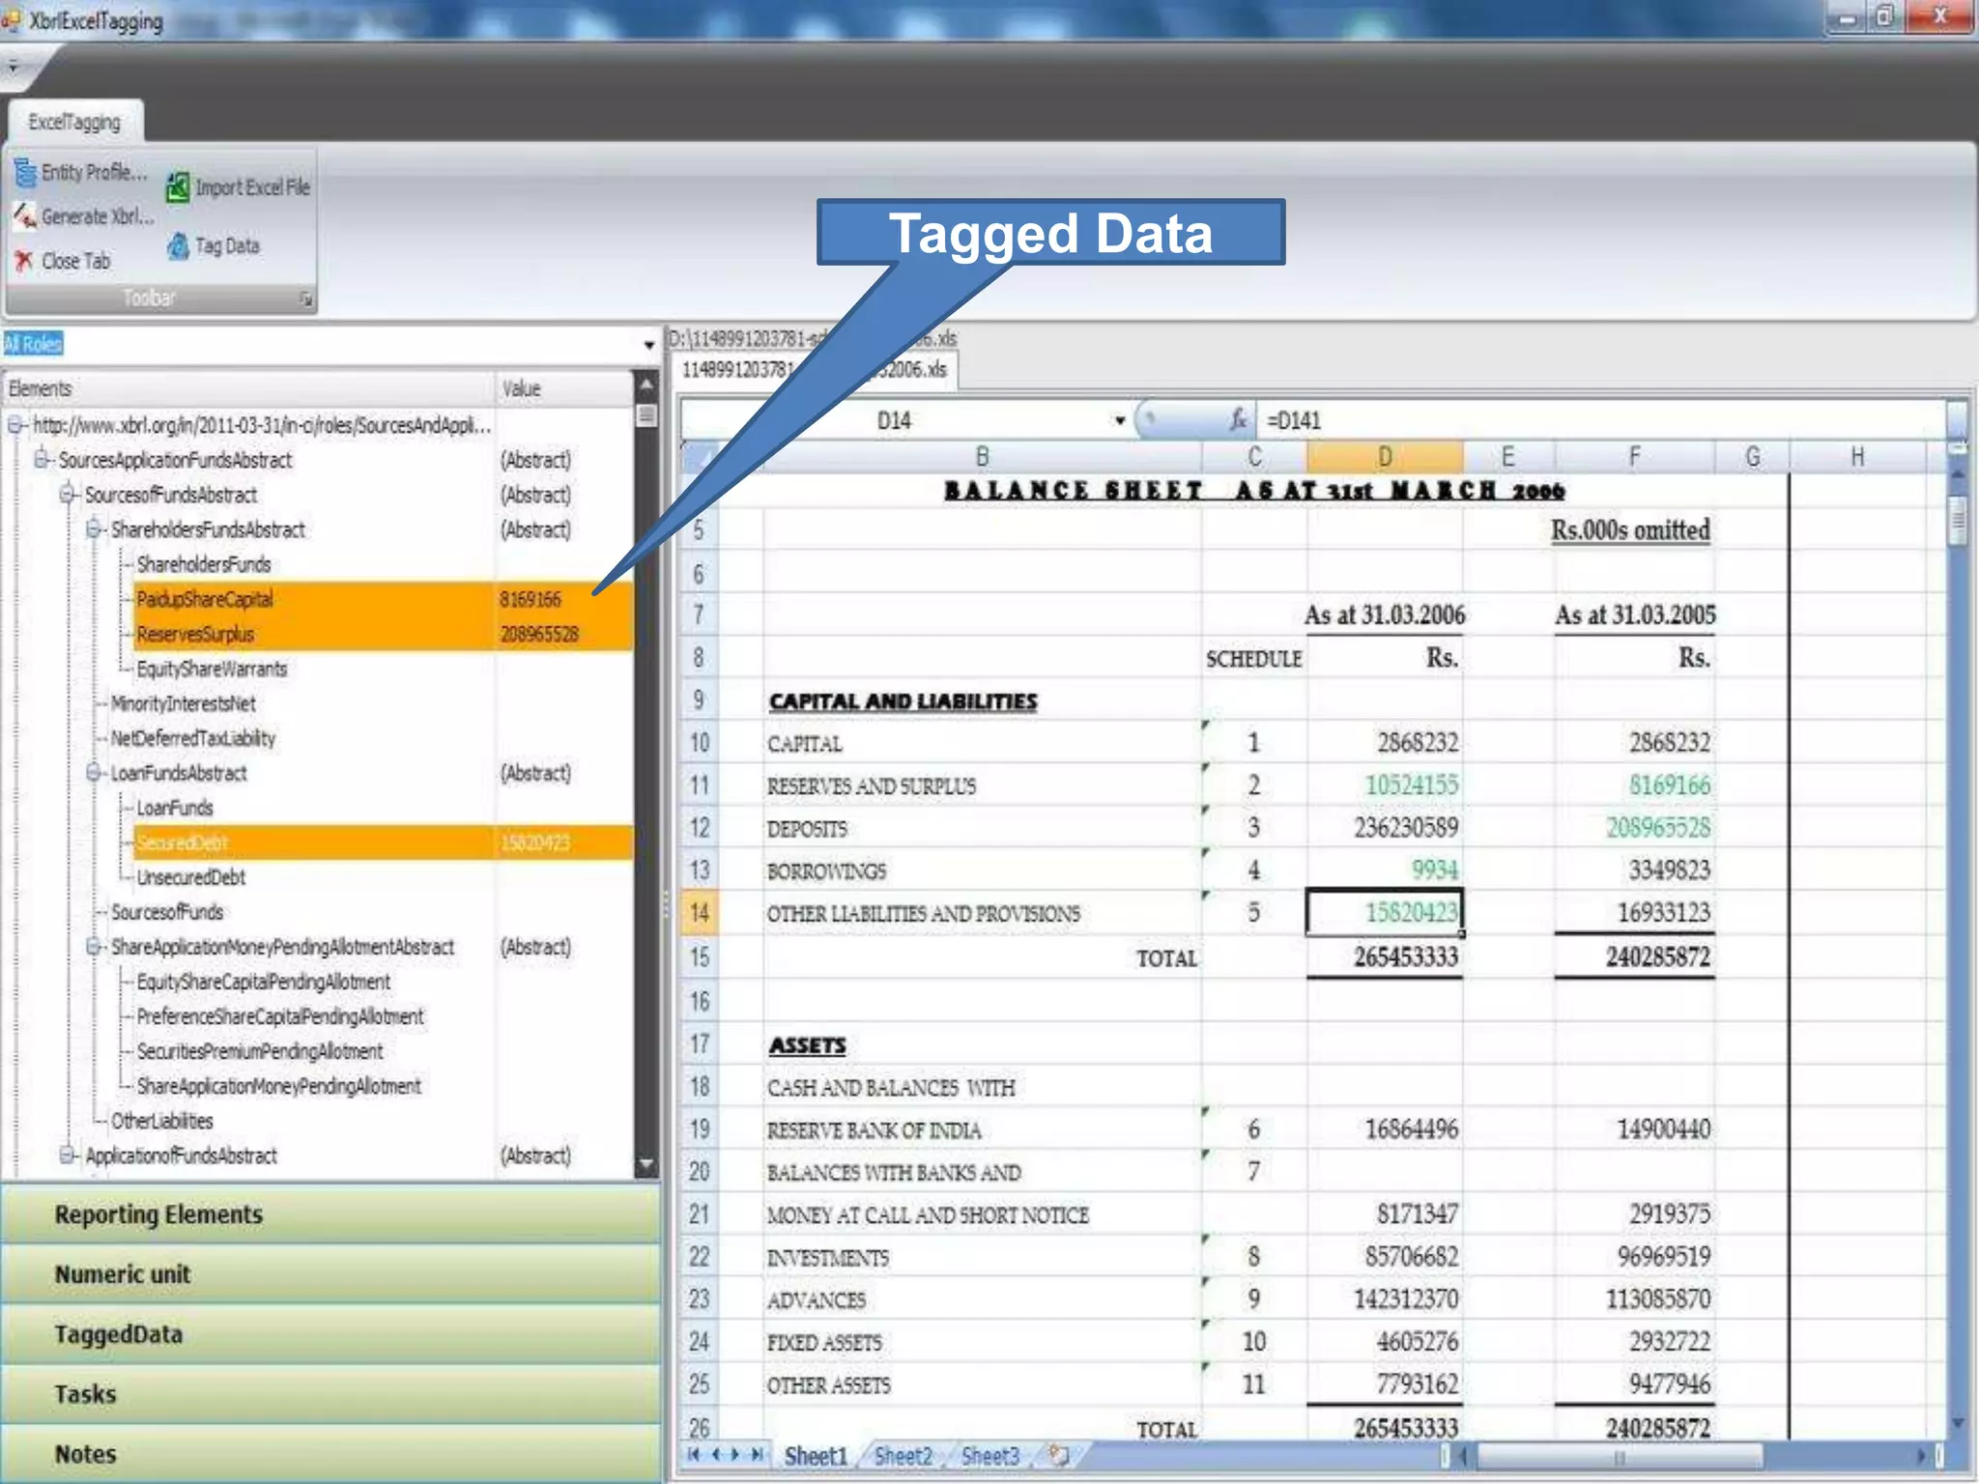The image size is (1979, 1484).
Task: Click the insert new worksheet icon
Action: point(1059,1455)
